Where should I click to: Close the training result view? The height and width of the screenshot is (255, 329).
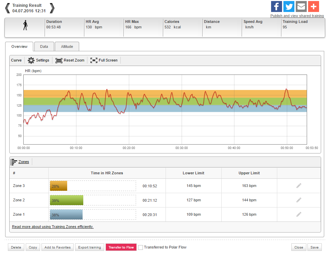click(x=299, y=247)
